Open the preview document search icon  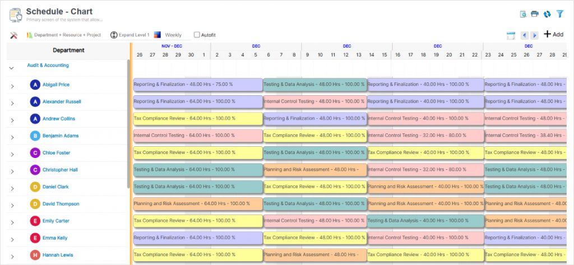(523, 14)
